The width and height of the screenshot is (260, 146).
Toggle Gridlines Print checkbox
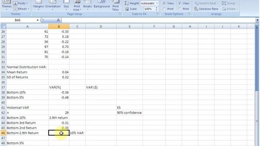pyautogui.click(x=164, y=9)
